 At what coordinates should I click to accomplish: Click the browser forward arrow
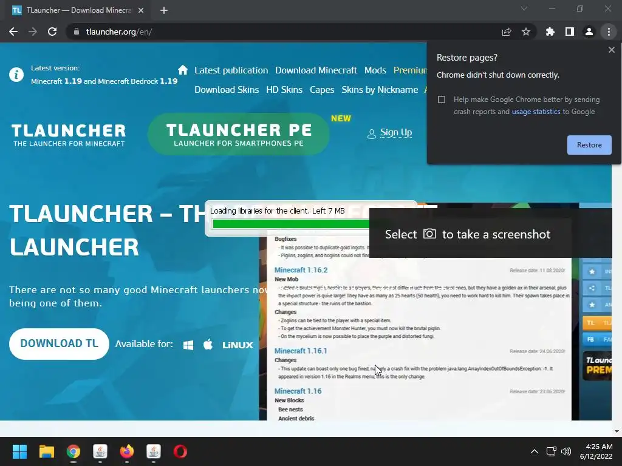coord(33,32)
